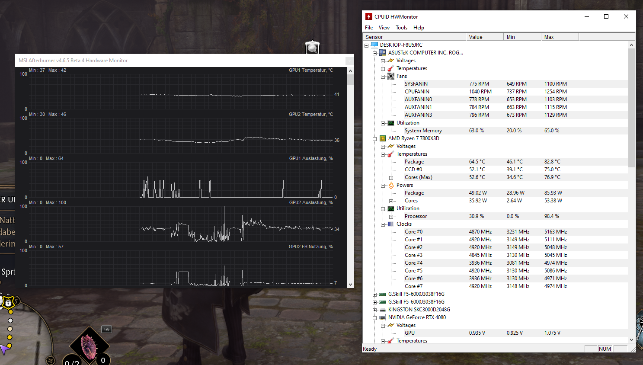This screenshot has height=365, width=643.
Task: Open the Help menu in HWMonitor
Action: [419, 28]
